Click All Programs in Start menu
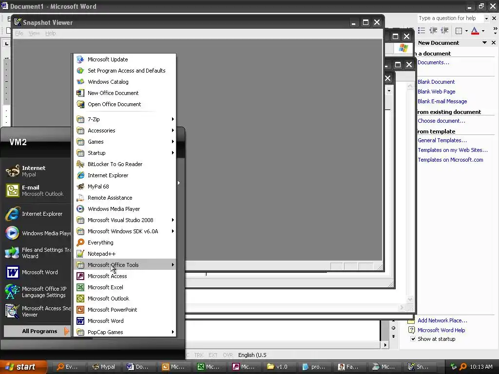The height and width of the screenshot is (374, 499). point(37,331)
